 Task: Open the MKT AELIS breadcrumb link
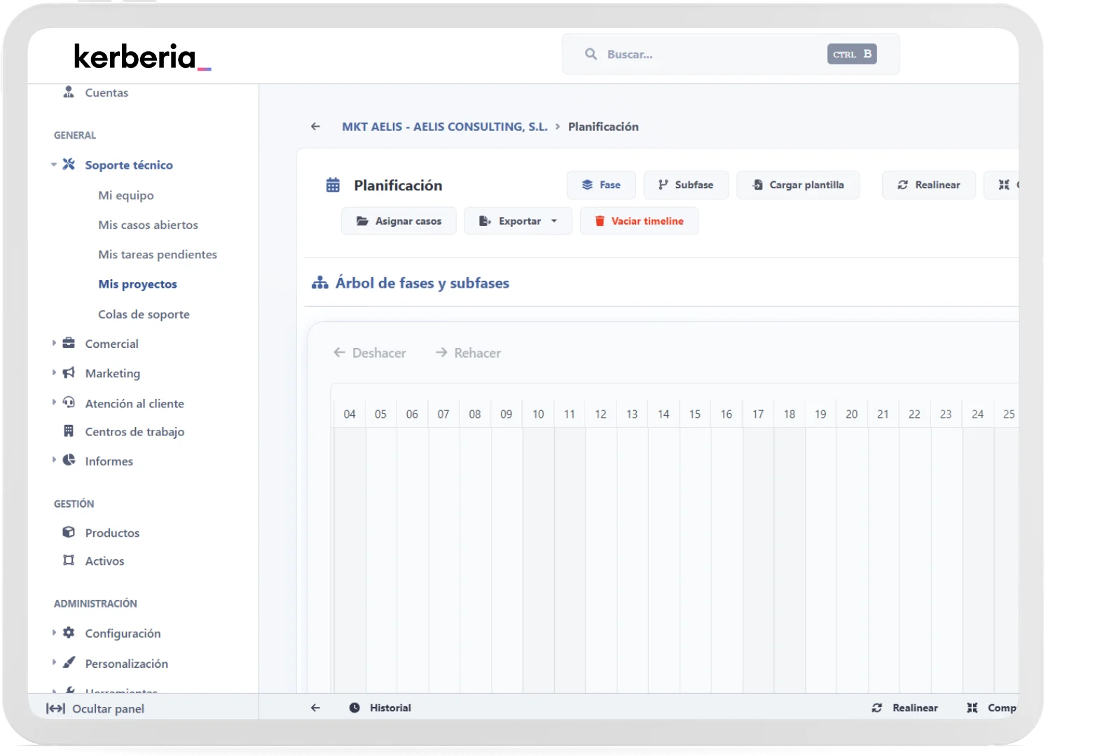point(444,127)
